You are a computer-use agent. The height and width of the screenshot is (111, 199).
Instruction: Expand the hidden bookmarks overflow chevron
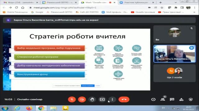(x=194, y=12)
